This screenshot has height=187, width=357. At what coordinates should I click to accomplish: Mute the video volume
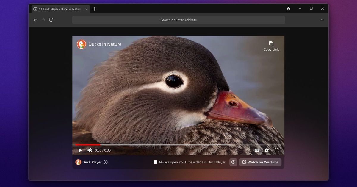[x=90, y=150]
